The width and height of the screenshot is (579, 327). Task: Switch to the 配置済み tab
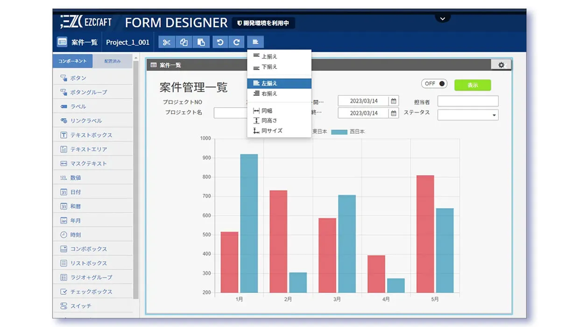pos(113,61)
